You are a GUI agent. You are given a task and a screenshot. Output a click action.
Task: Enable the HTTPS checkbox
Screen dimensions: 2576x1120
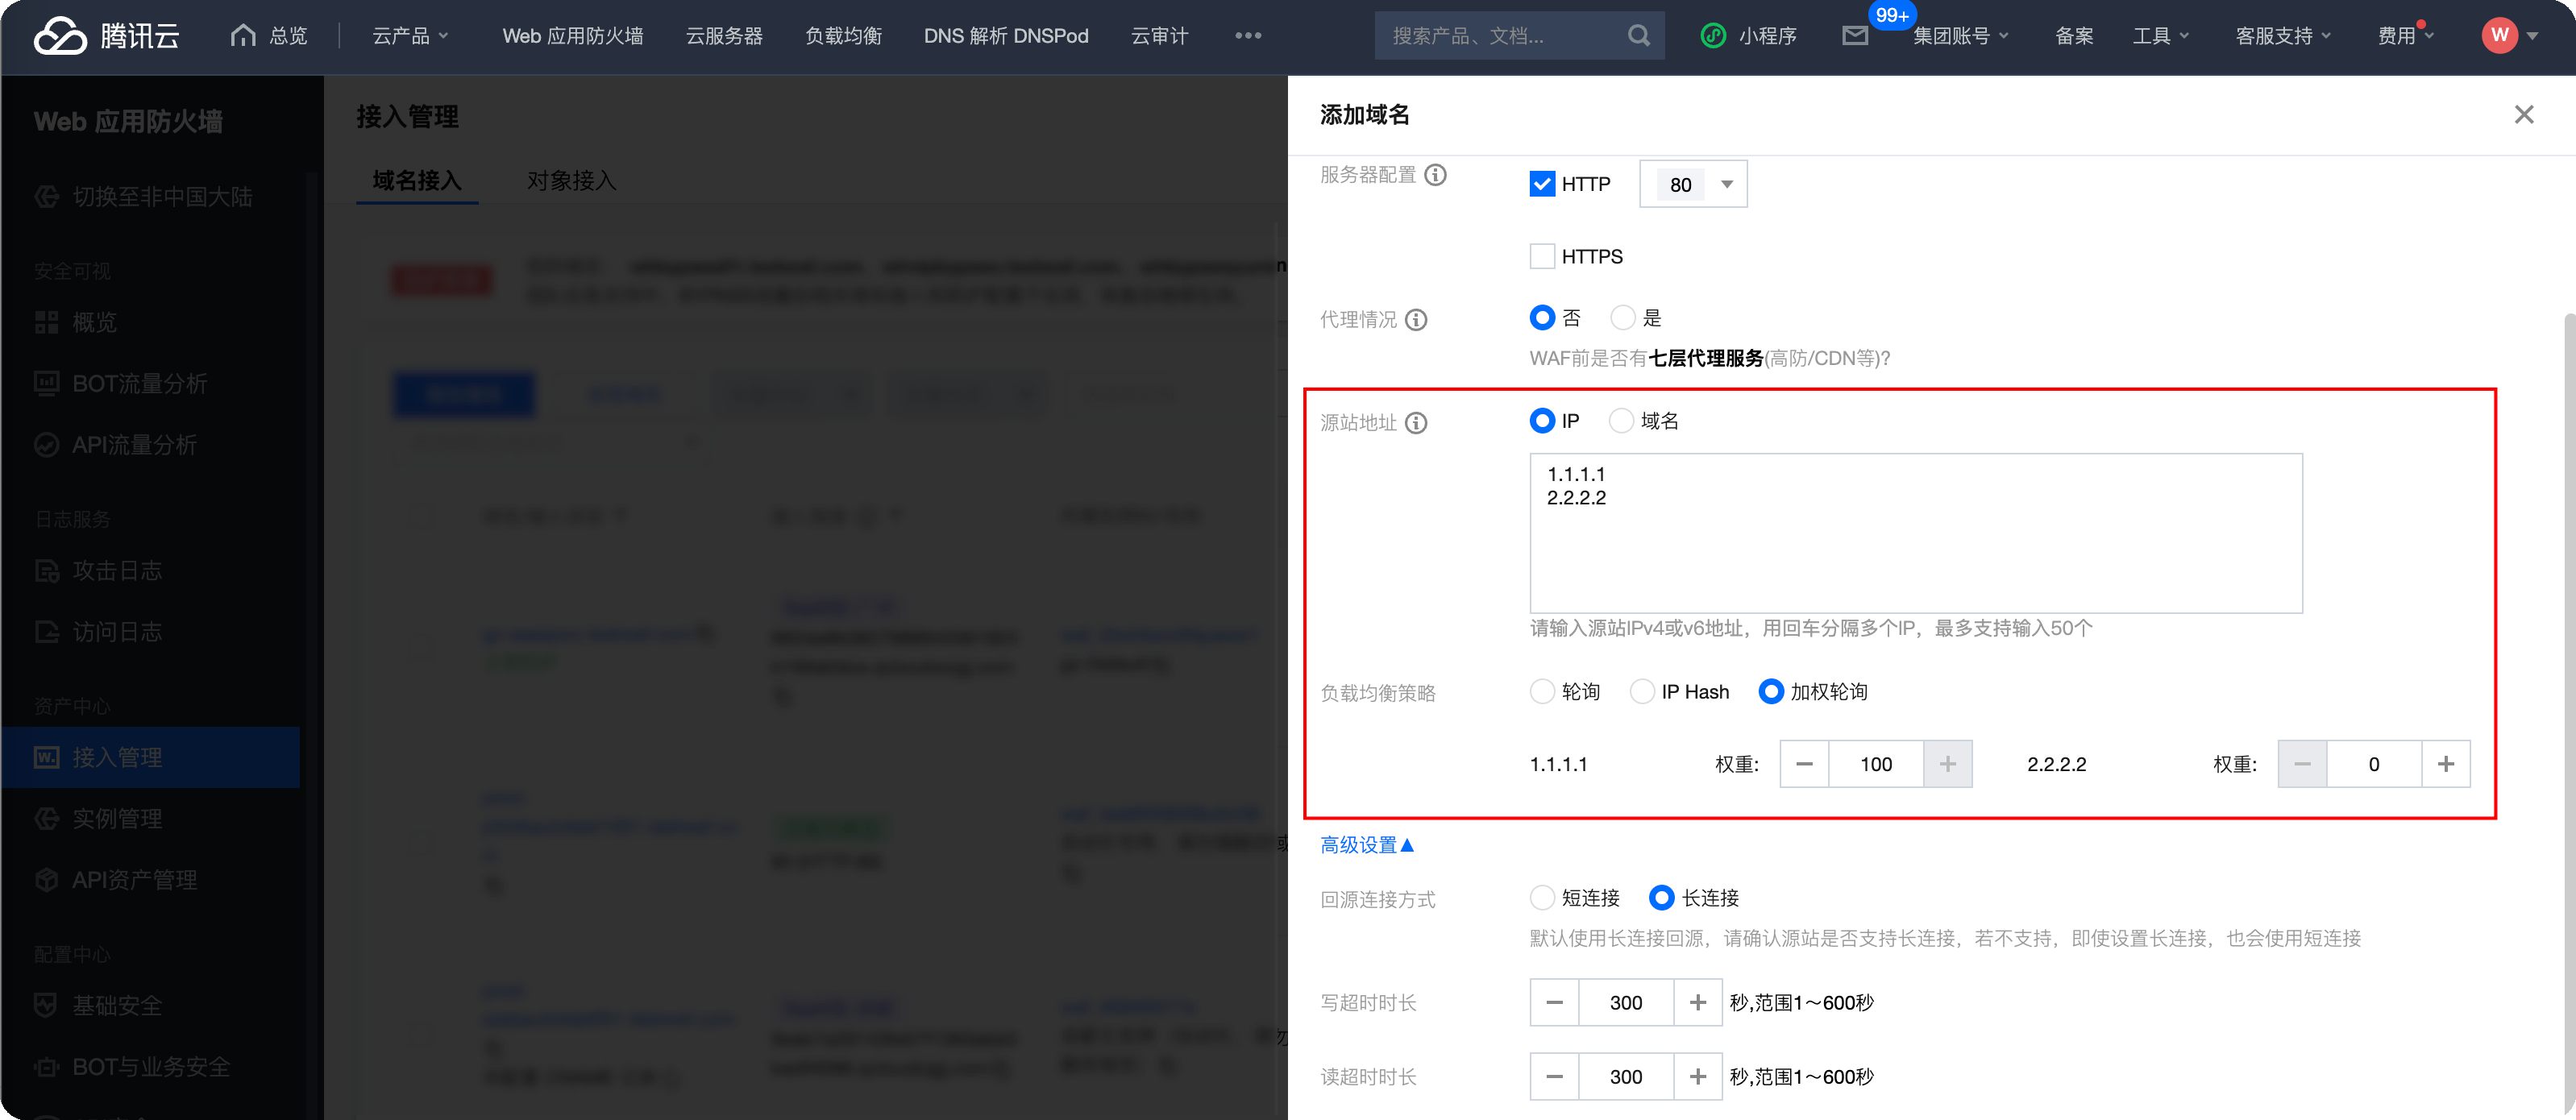1542,257
